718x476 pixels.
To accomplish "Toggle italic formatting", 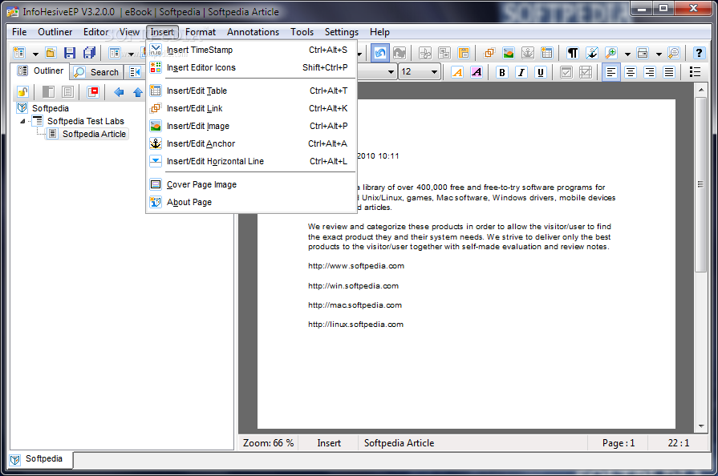I will click(x=521, y=72).
